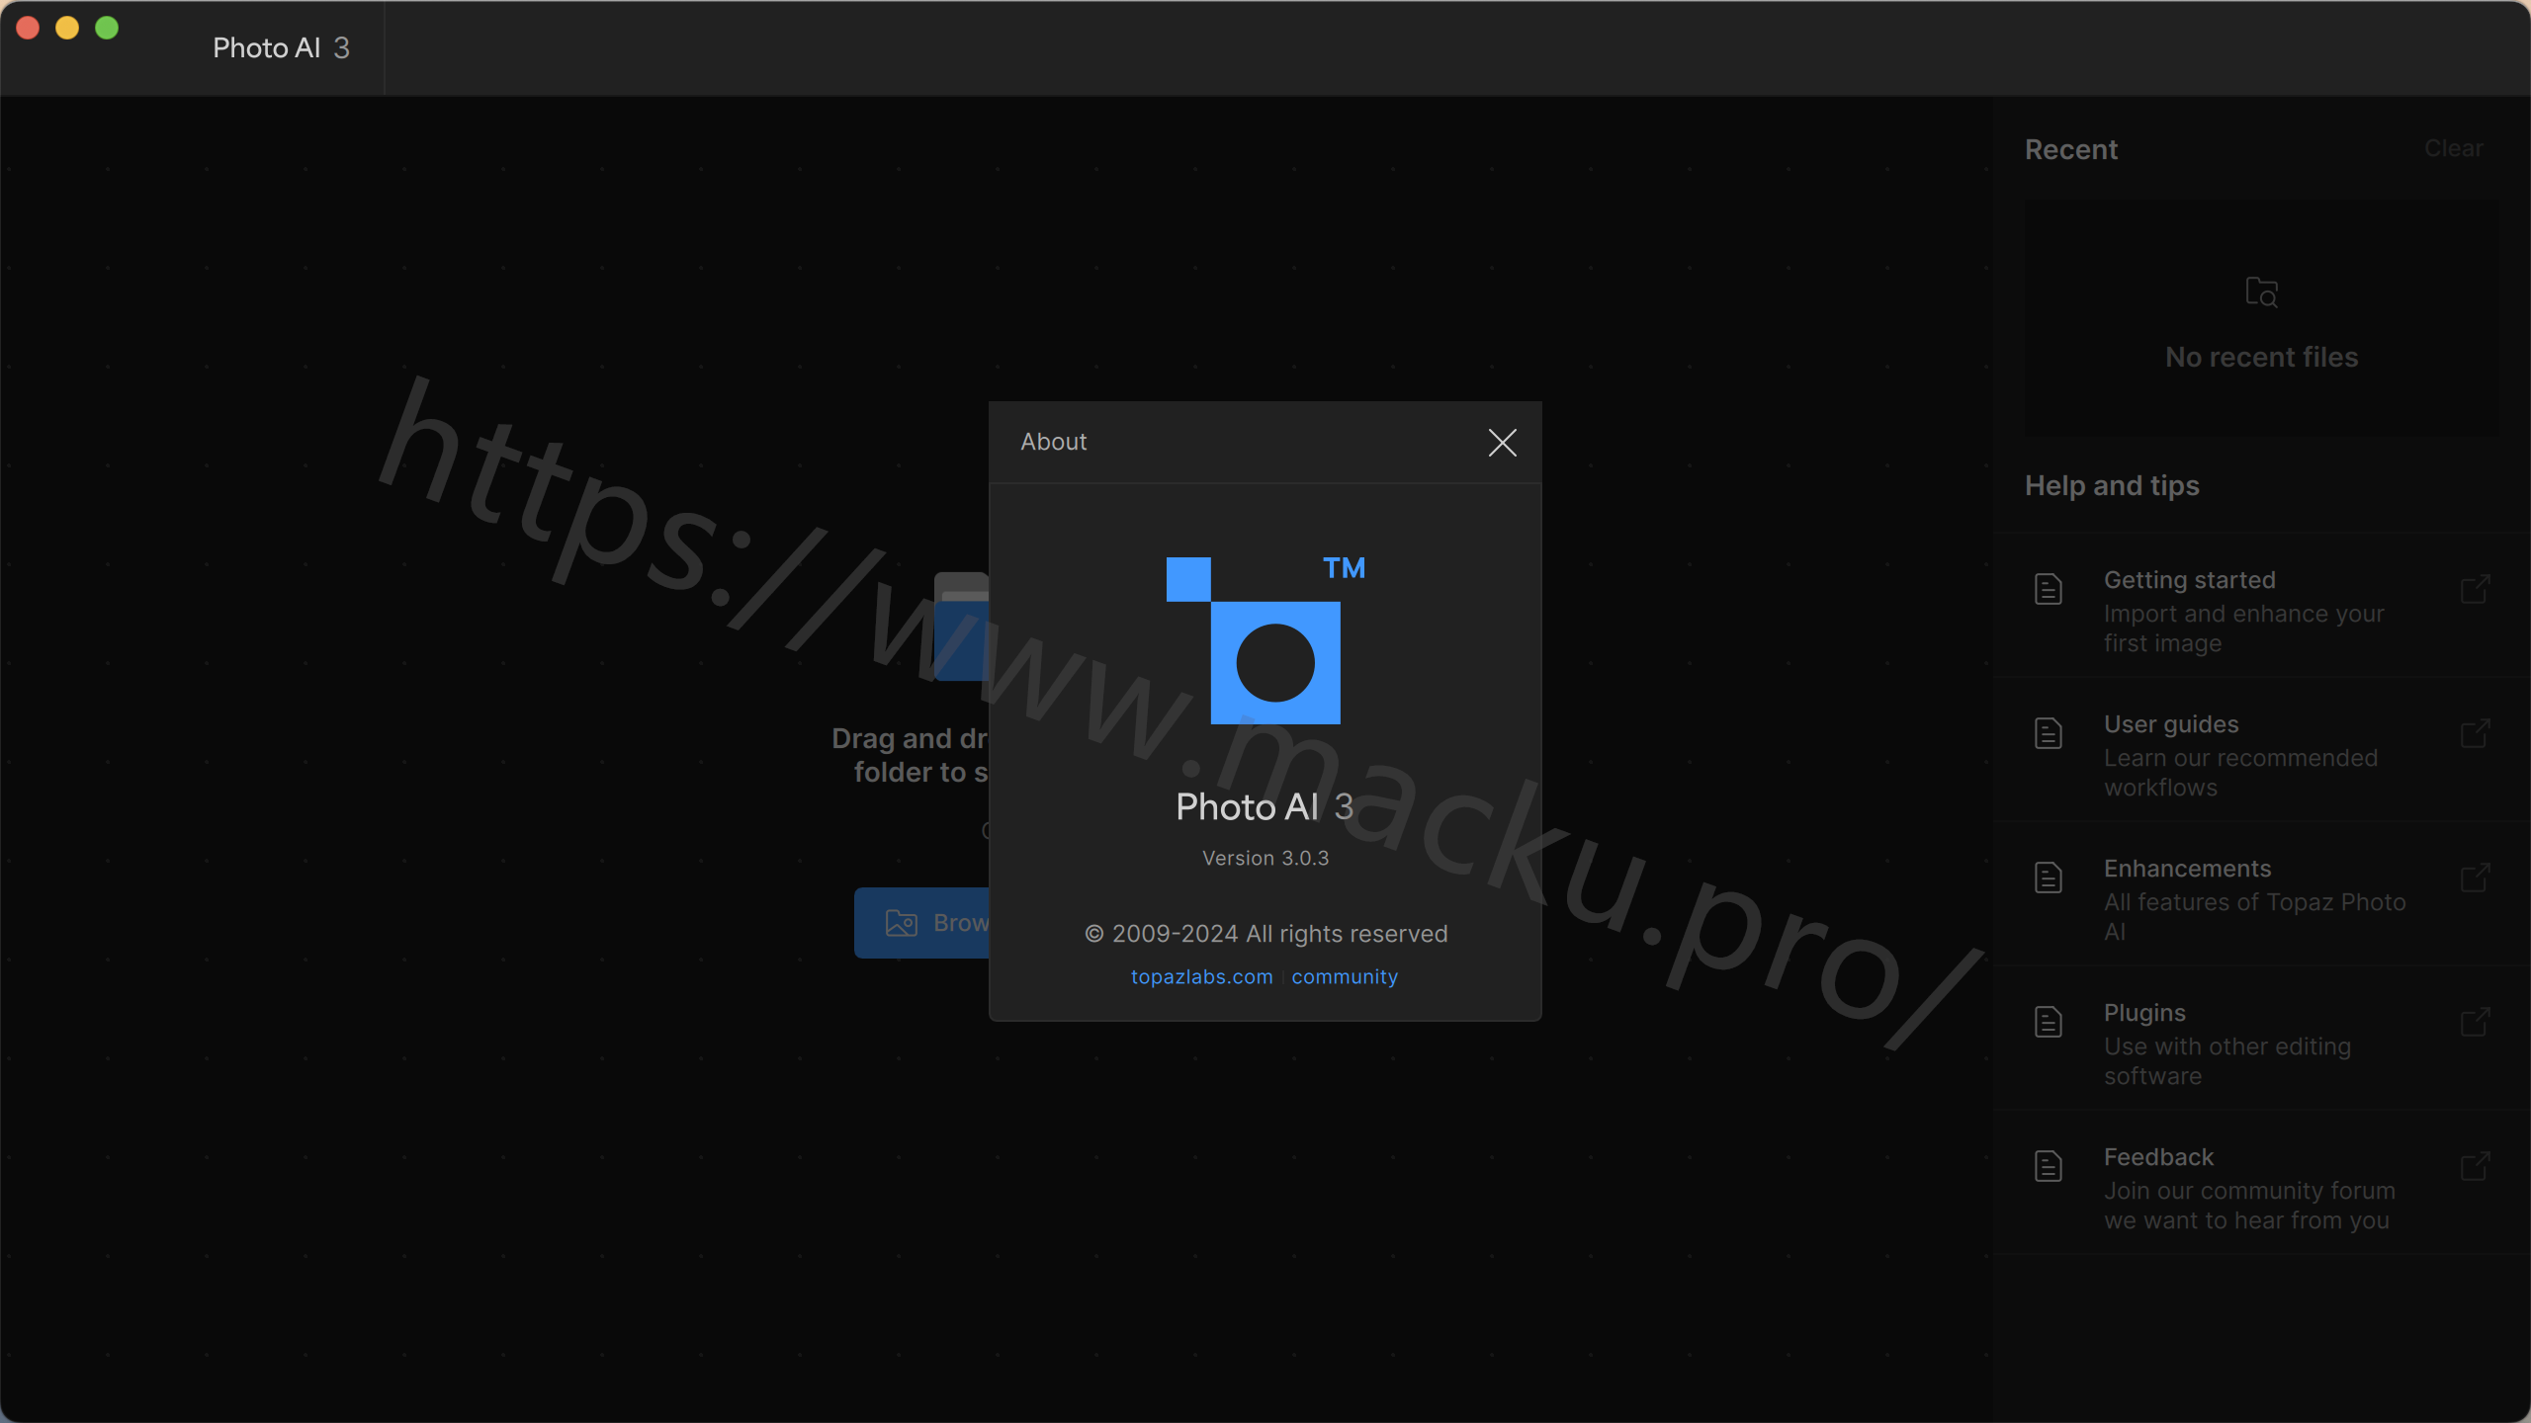This screenshot has width=2531, height=1423.
Task: Click the Enhancements external link icon
Action: [2475, 878]
